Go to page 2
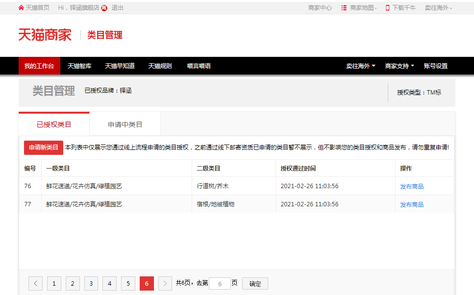 (x=73, y=284)
